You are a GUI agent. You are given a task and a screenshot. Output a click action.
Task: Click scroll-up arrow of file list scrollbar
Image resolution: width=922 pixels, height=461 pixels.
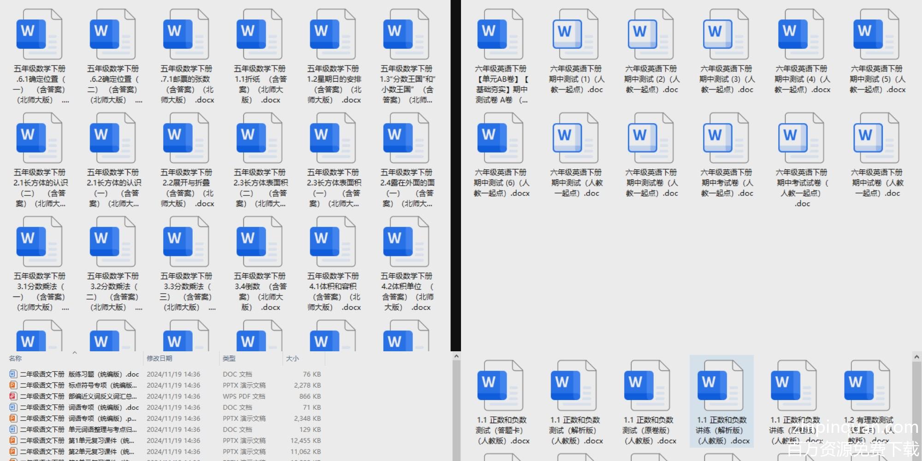point(456,356)
